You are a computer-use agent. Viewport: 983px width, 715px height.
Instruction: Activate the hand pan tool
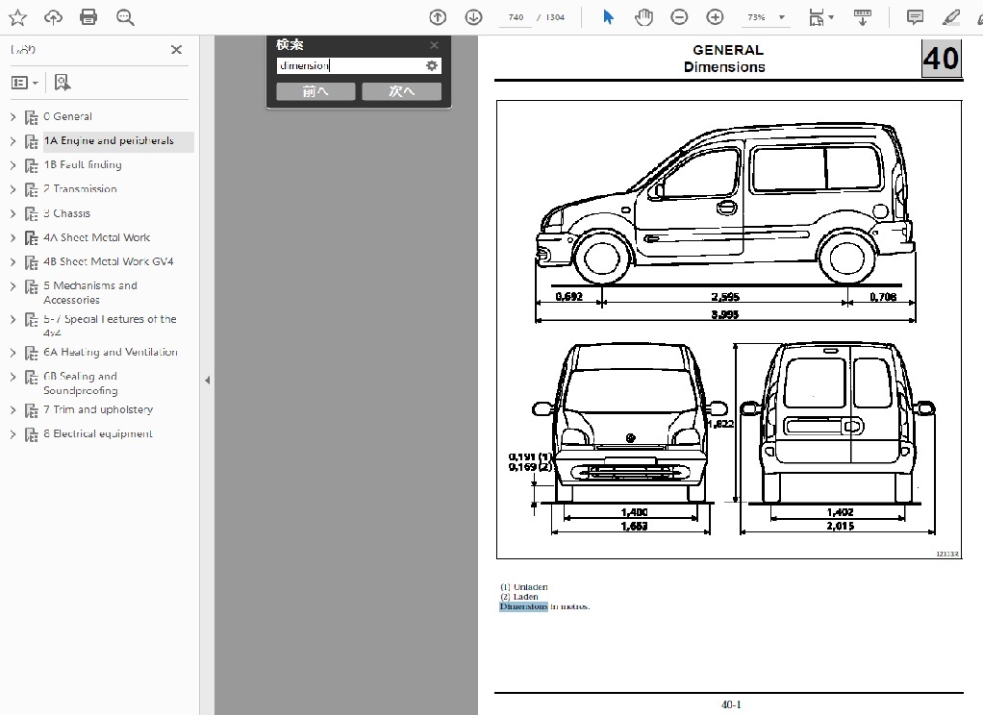[643, 17]
